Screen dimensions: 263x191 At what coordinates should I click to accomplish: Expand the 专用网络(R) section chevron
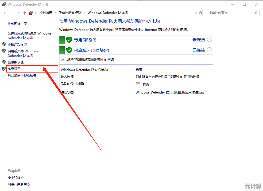[209, 40]
